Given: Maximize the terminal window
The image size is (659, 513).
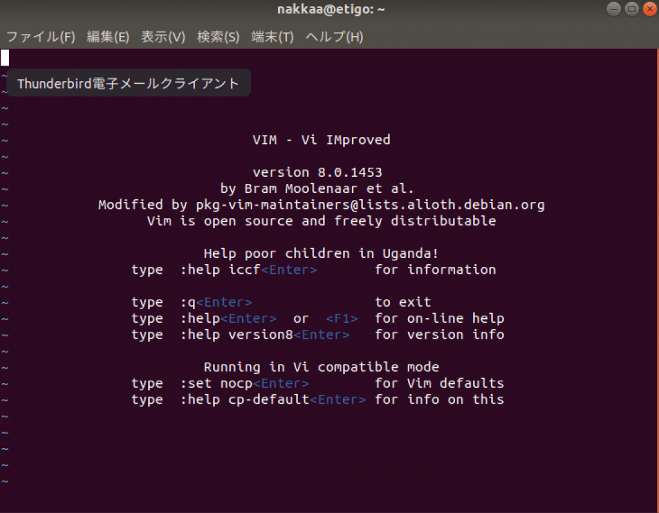Looking at the screenshot, I should click(x=631, y=9).
